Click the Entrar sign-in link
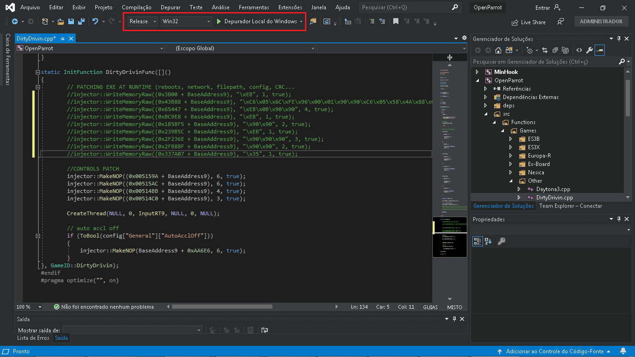The image size is (635, 357). click(x=542, y=7)
